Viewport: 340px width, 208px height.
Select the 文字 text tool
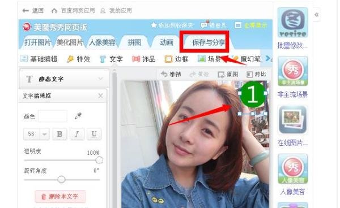point(111,59)
